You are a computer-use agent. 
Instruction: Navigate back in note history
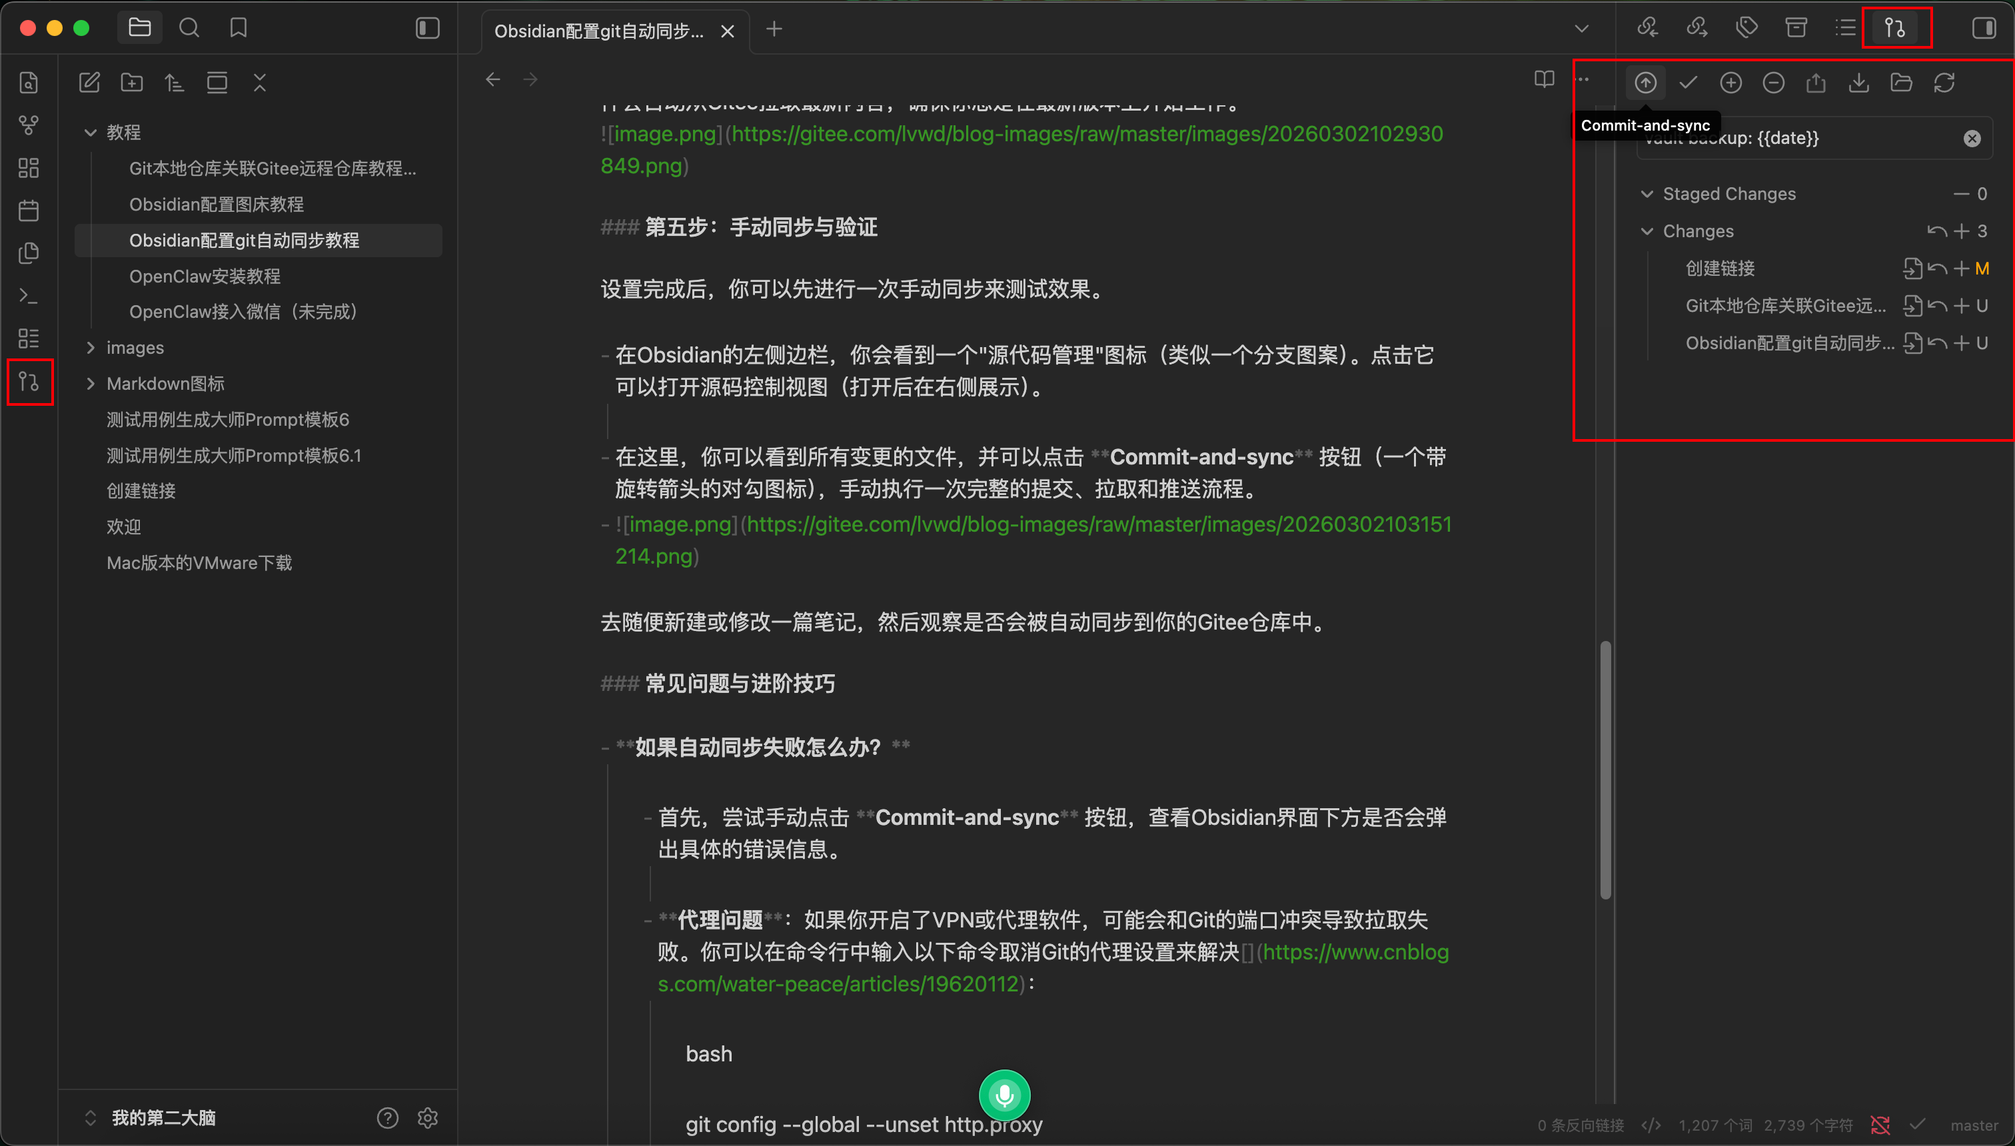point(492,79)
